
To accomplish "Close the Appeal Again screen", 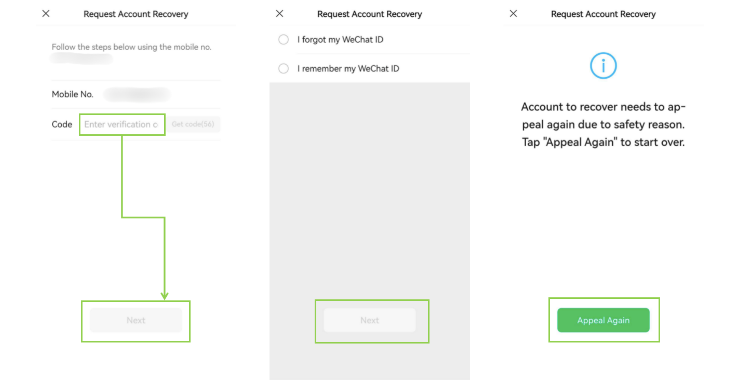I will (x=513, y=14).
